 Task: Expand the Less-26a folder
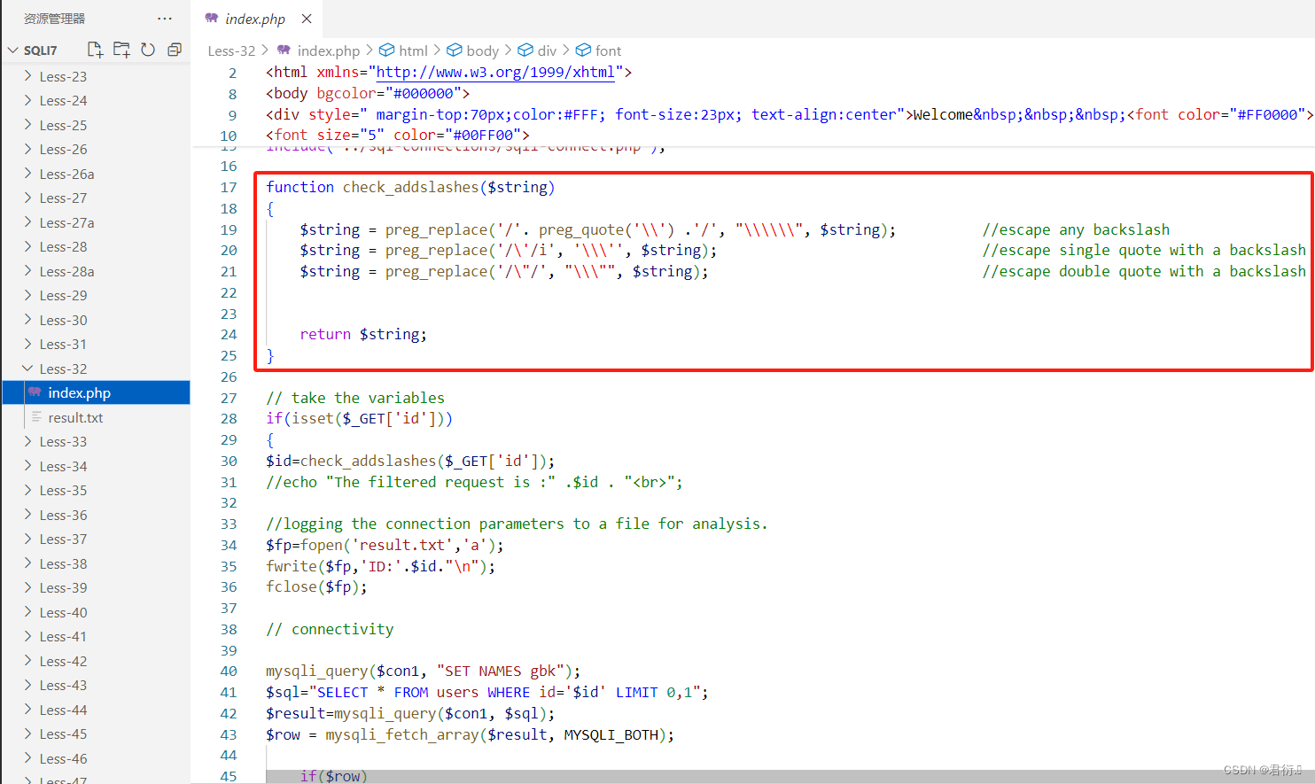coord(95,174)
